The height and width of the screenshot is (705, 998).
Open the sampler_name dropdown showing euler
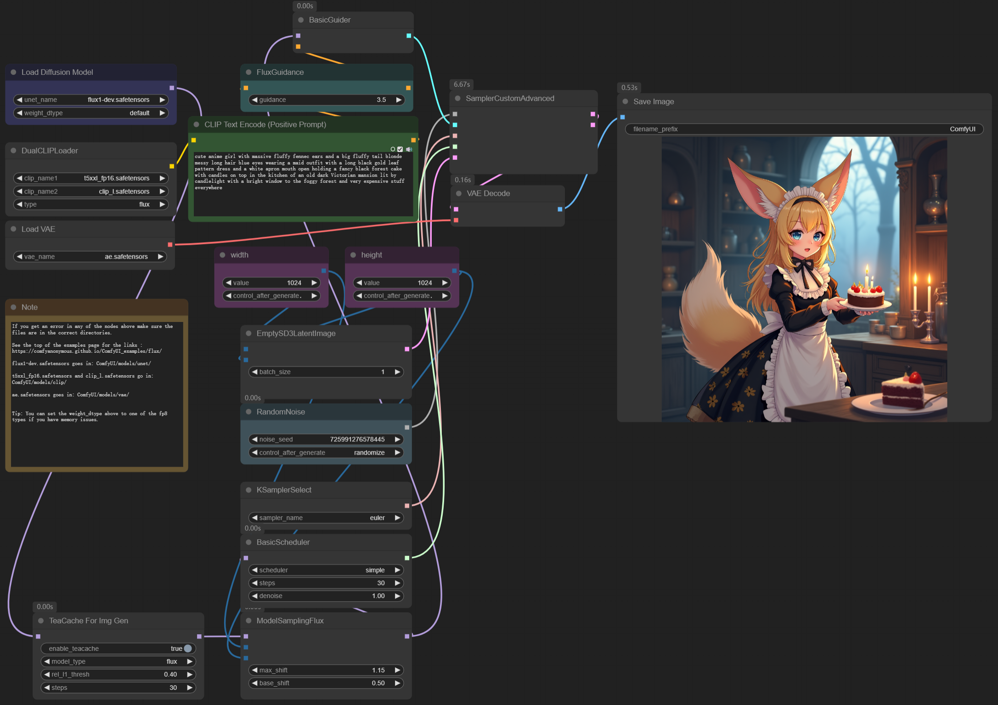click(x=326, y=518)
